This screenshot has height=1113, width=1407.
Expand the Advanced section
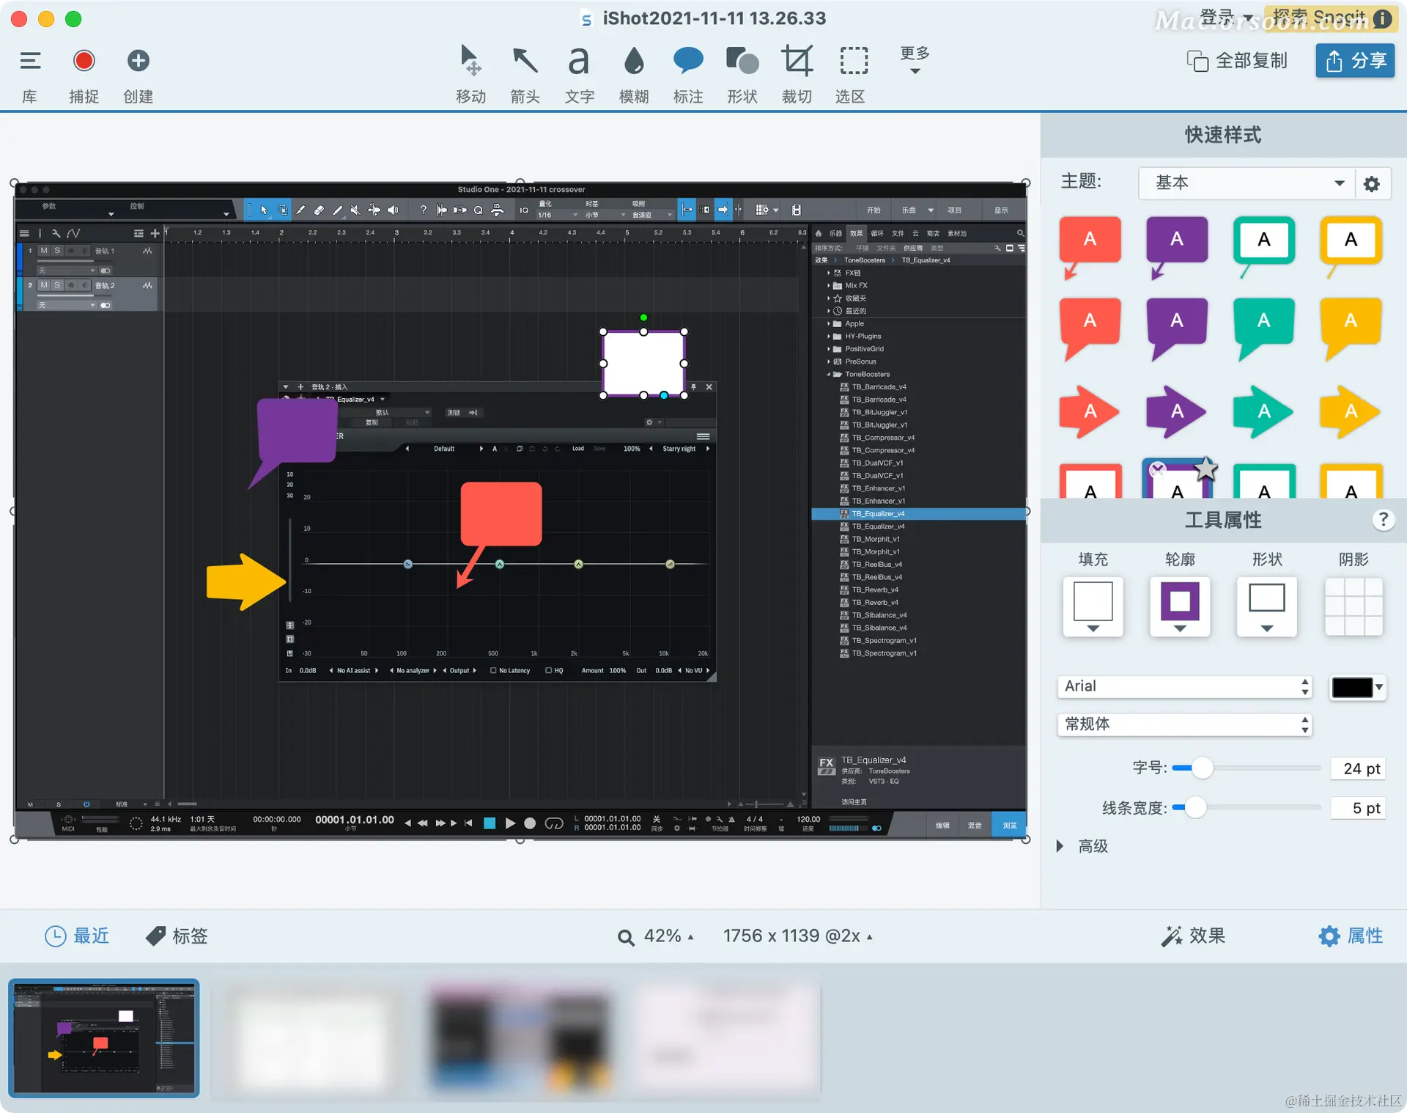(1060, 846)
